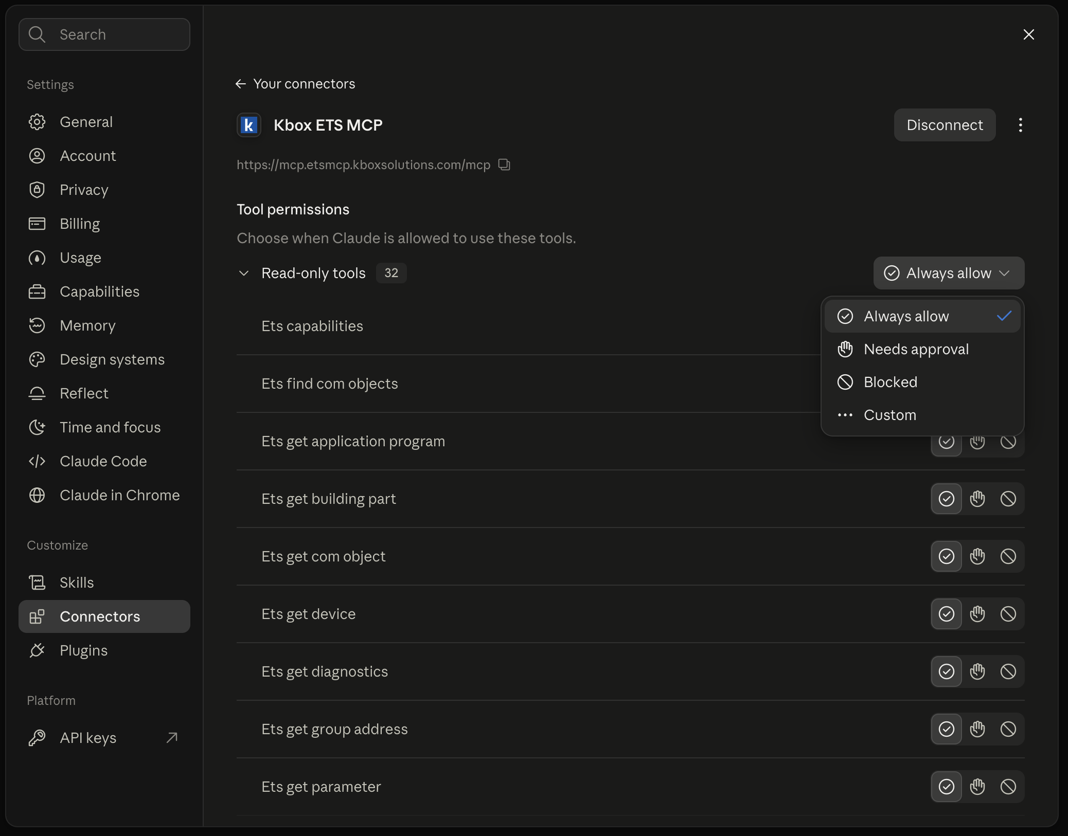The width and height of the screenshot is (1068, 836).
Task: Open Plugins plug icon in sidebar
Action: pyautogui.click(x=37, y=650)
